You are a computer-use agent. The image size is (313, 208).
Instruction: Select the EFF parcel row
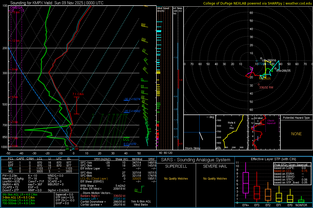click(40, 165)
